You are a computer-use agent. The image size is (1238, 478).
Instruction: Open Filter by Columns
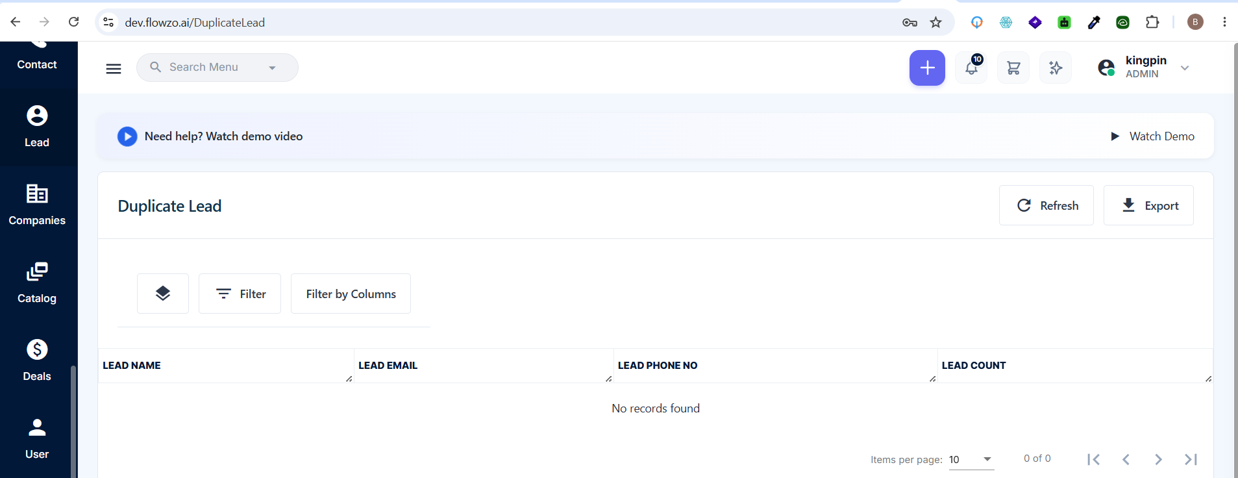[x=351, y=294]
